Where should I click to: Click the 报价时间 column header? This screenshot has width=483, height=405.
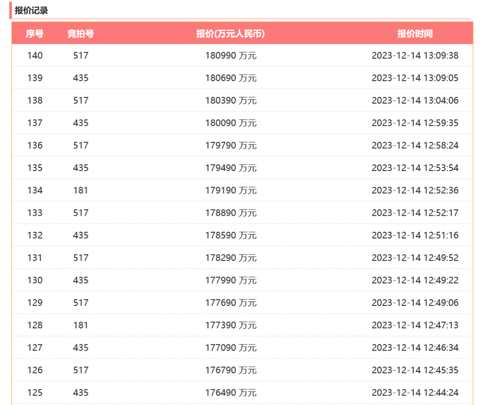click(x=415, y=33)
